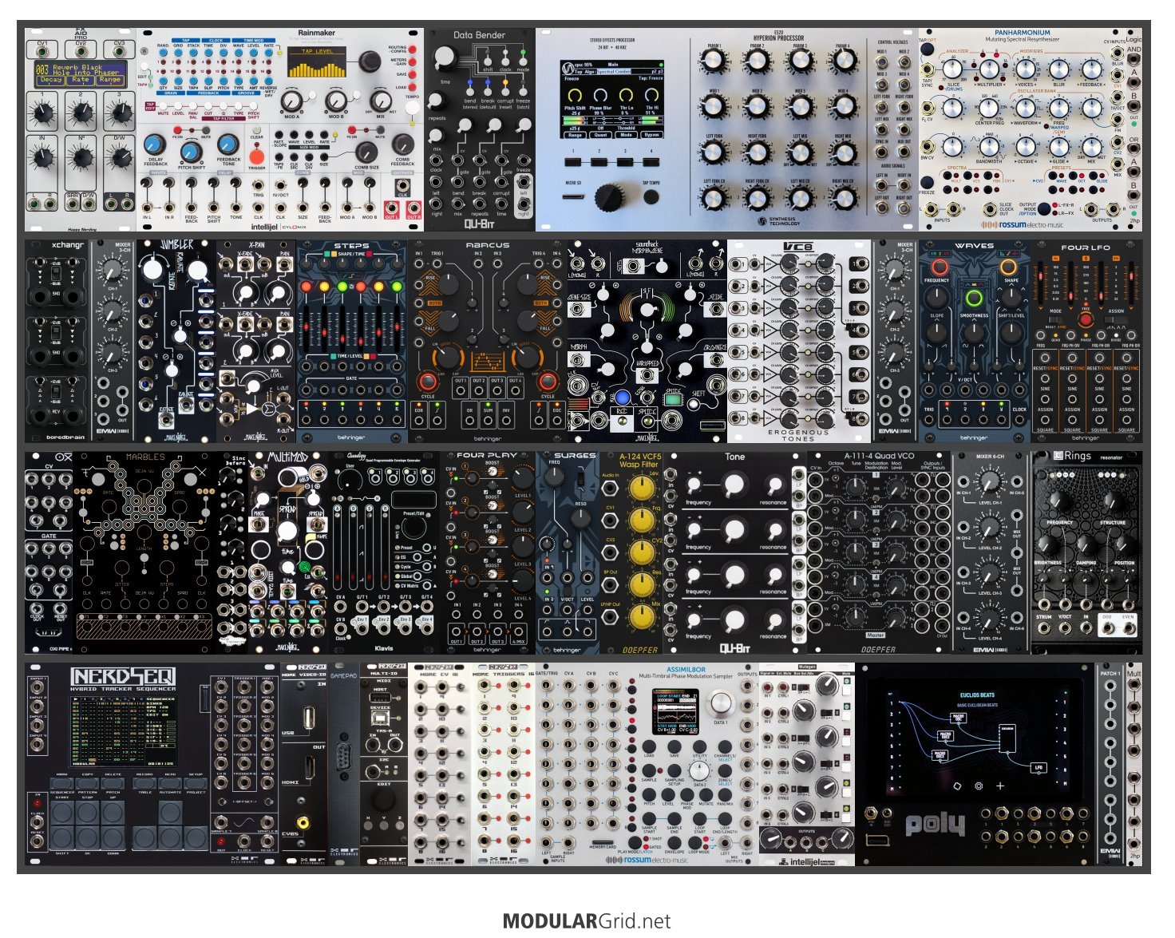Click the SHIFT pad on NerdSEQ

point(62,837)
